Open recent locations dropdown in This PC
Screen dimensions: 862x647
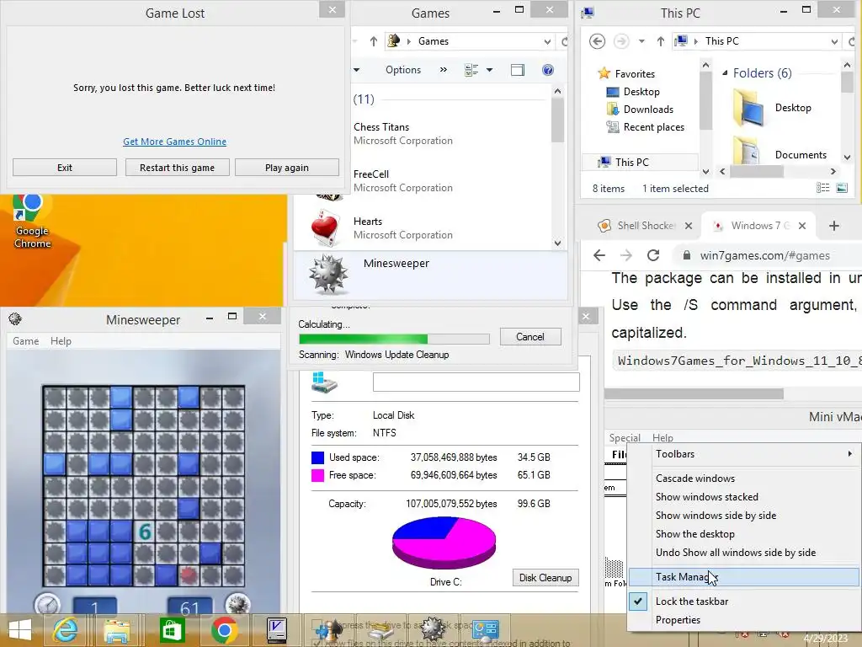(x=641, y=41)
